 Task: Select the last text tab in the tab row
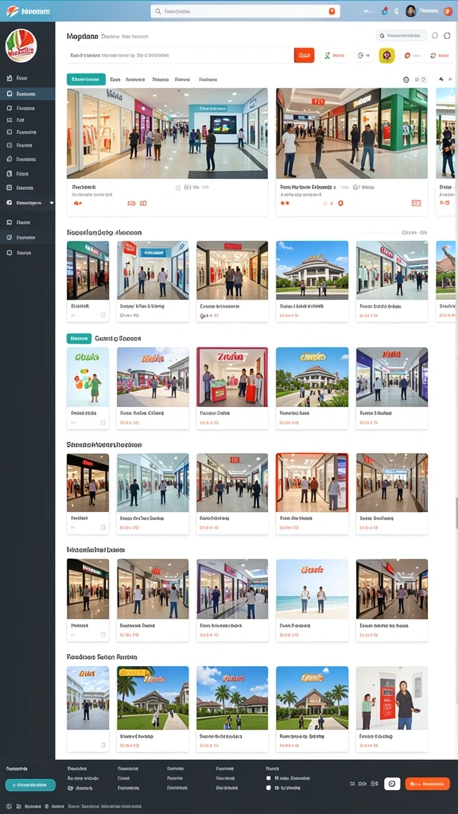[x=208, y=79]
